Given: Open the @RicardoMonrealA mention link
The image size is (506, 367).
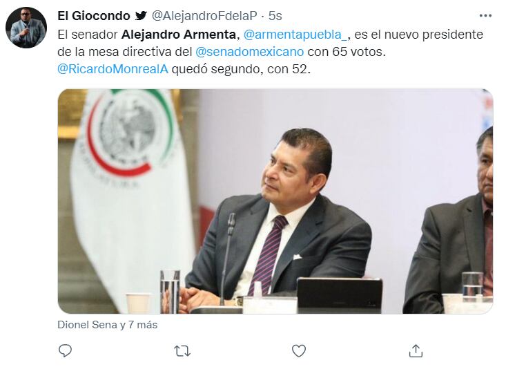Looking at the screenshot, I should click(113, 69).
